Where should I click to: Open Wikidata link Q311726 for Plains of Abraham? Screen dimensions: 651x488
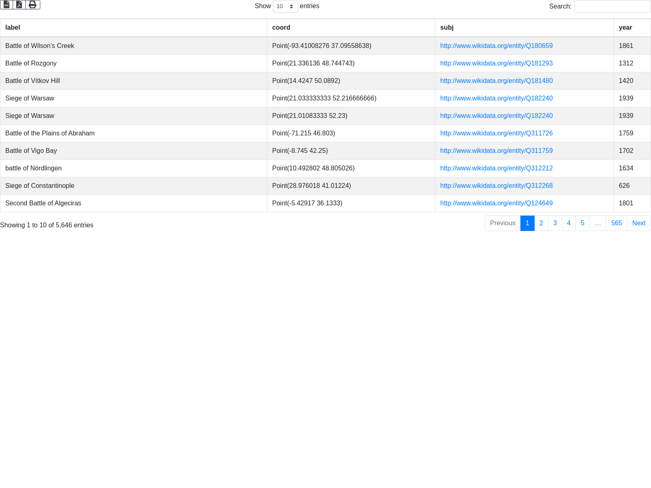click(x=496, y=133)
